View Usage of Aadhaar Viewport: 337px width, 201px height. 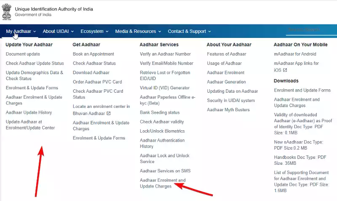tap(225, 63)
